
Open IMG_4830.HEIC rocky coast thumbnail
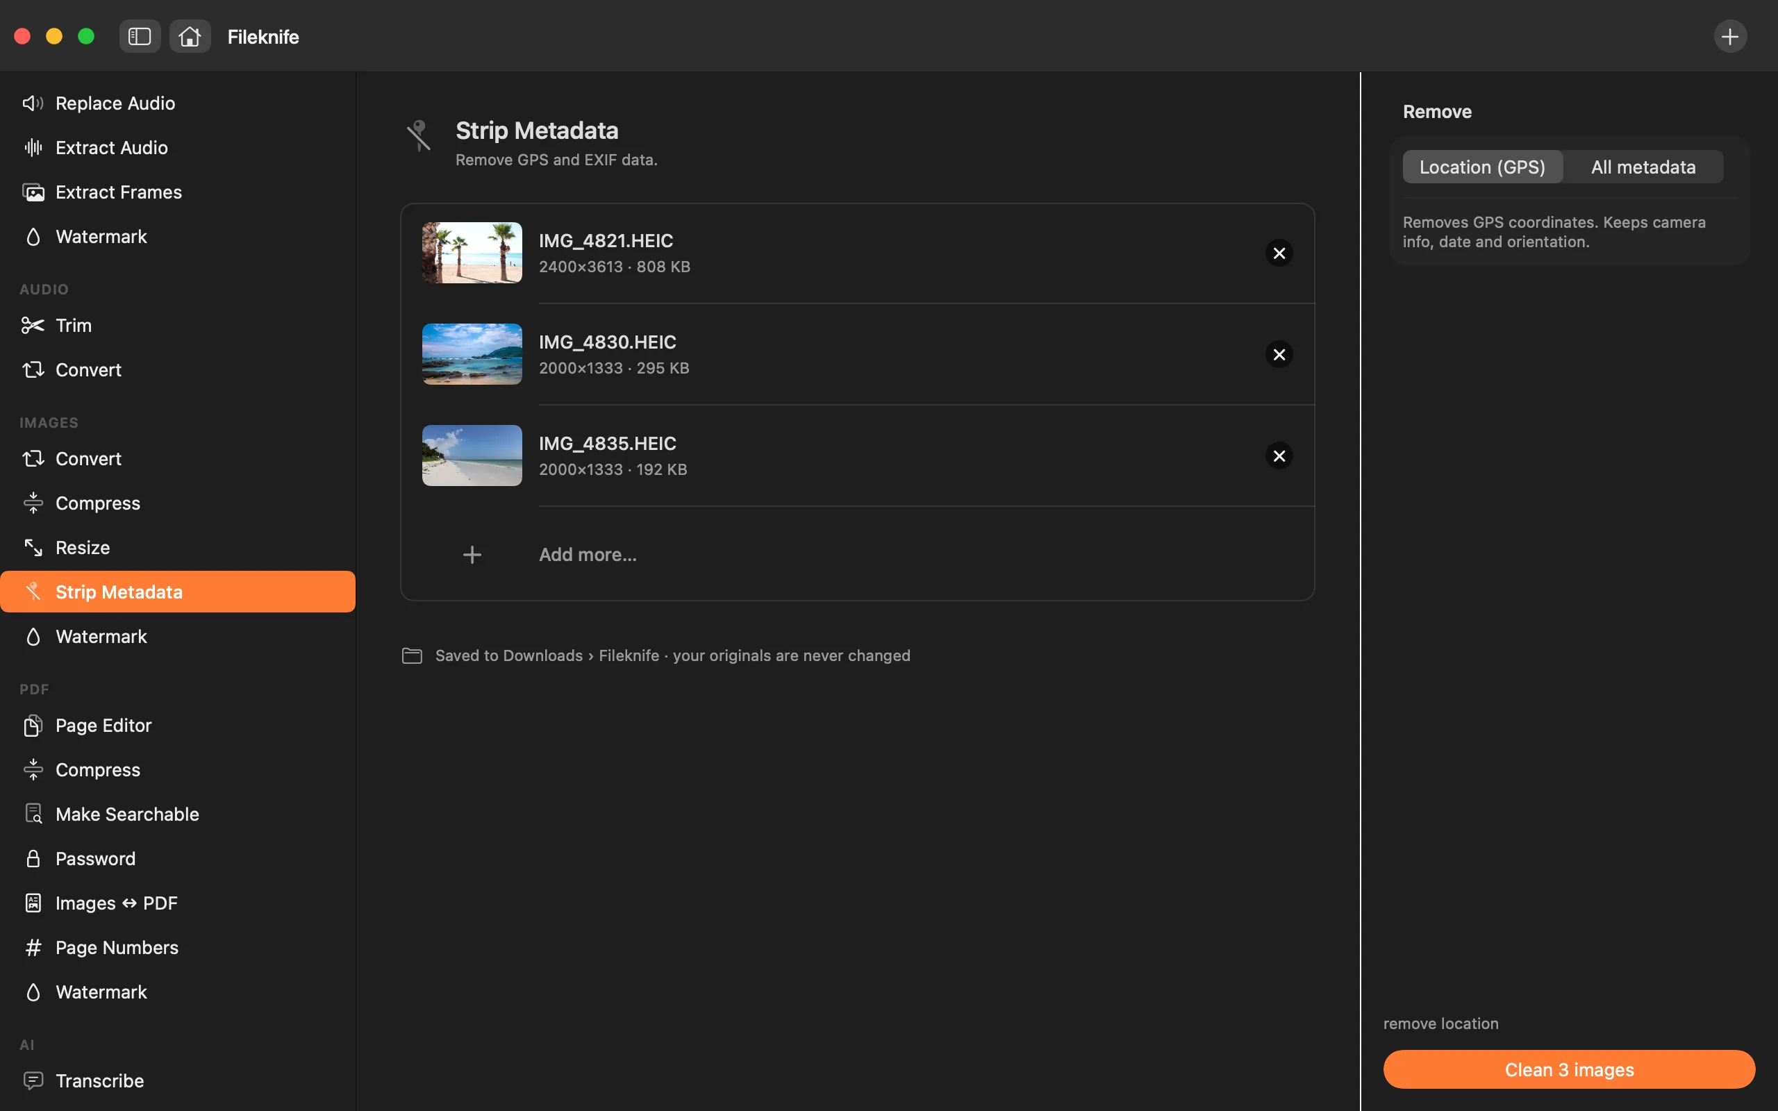click(472, 354)
